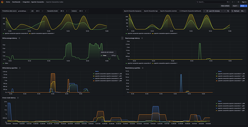Open the Export dropdown
Screen dimensions: 248x127
click(236, 6)
